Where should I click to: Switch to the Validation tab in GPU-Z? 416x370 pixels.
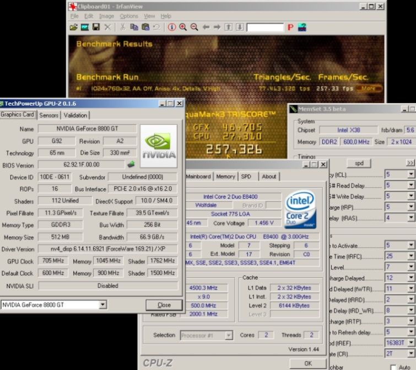(75, 115)
